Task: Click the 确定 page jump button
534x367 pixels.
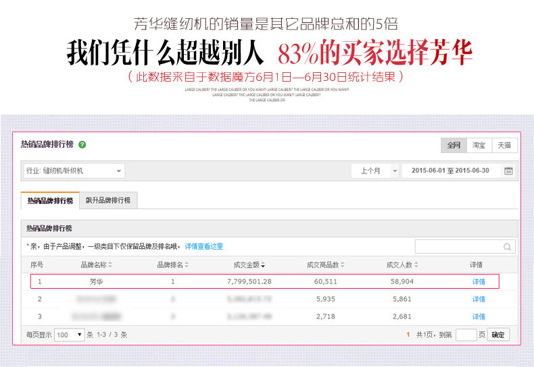Action: pyautogui.click(x=498, y=335)
